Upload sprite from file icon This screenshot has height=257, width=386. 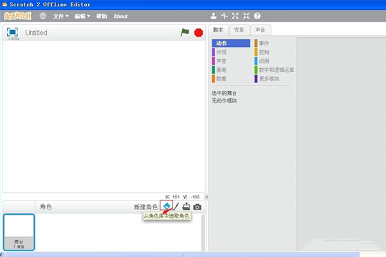[x=187, y=206]
